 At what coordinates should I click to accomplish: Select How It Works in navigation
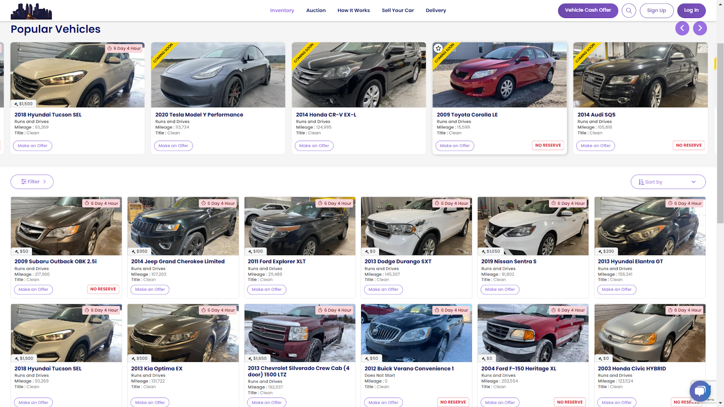353,10
